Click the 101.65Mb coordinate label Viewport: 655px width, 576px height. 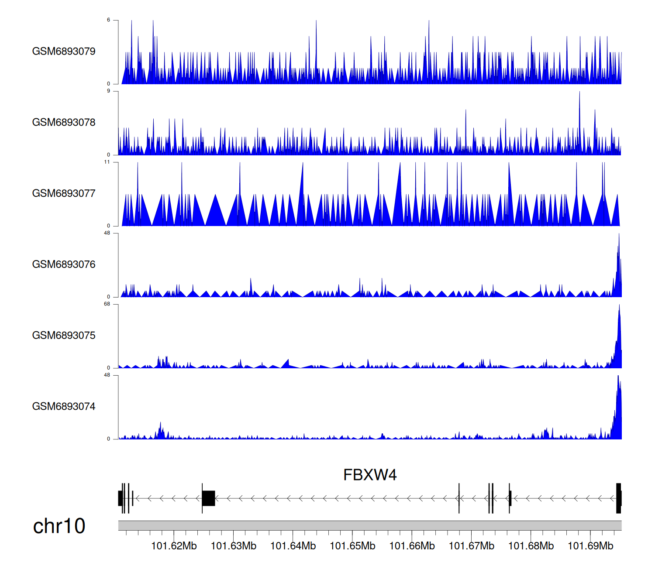tap(352, 546)
